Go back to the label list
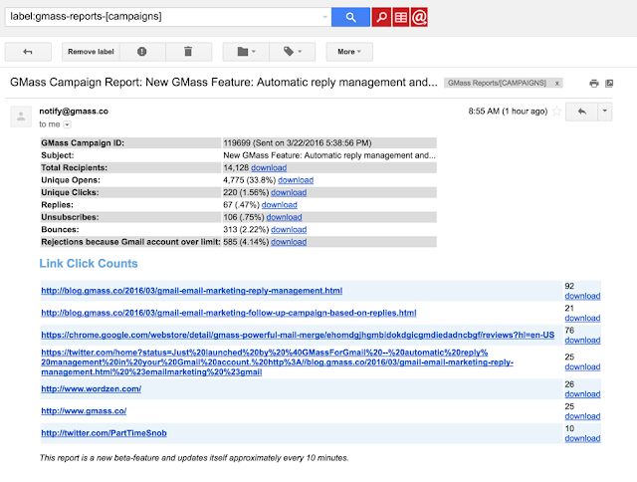The height and width of the screenshot is (482, 637). [28, 52]
